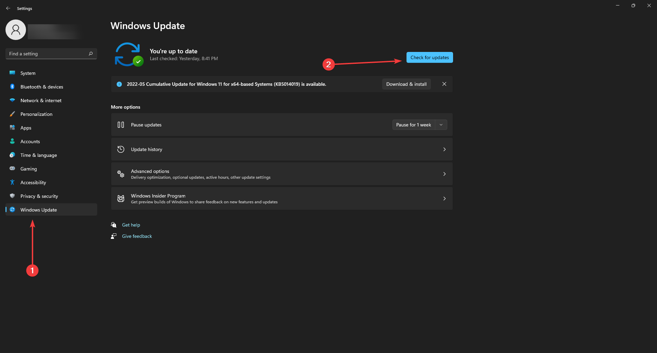
Task: Click the Apps icon in sidebar
Action: click(12, 127)
